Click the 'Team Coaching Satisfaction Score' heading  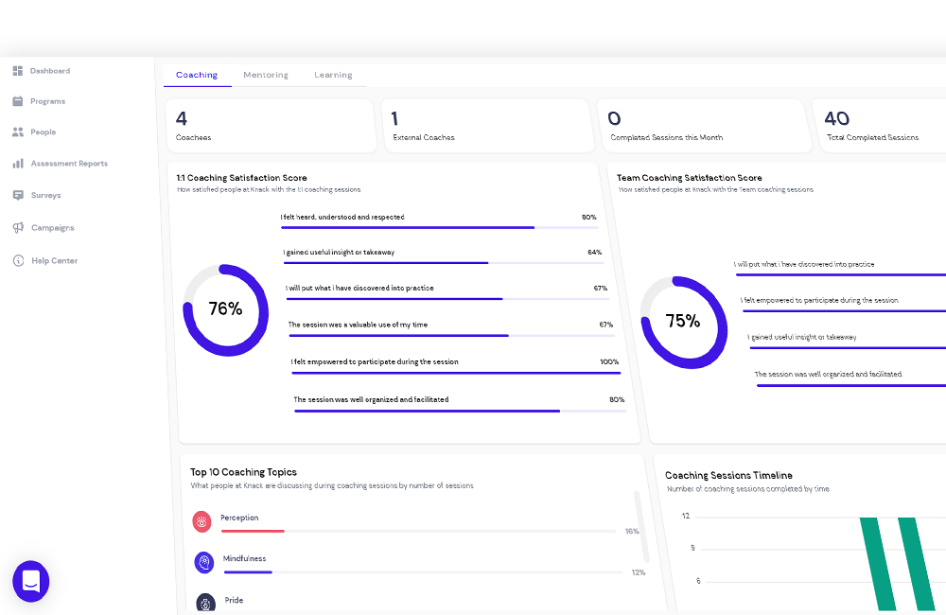click(x=689, y=178)
